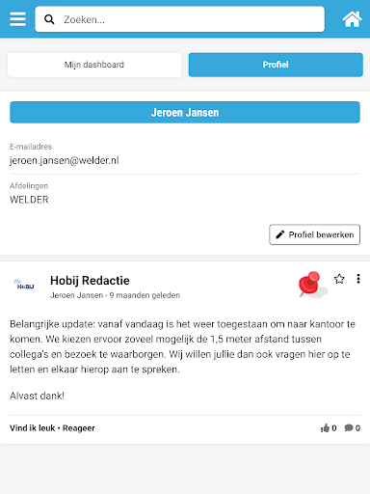Click the Jeroen Jansen name banner

pos(185,112)
